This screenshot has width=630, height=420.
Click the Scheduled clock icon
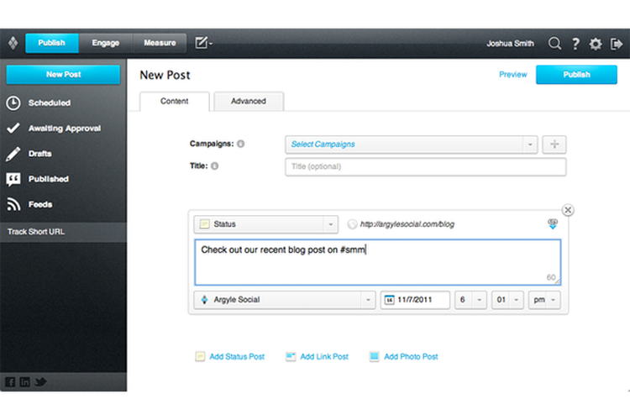(x=13, y=102)
